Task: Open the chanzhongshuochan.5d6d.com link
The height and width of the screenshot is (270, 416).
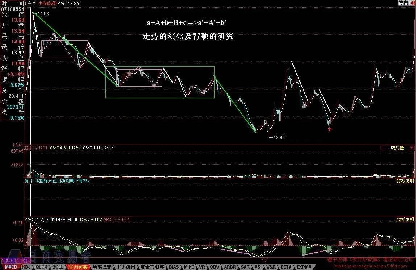Action: pos(370,266)
